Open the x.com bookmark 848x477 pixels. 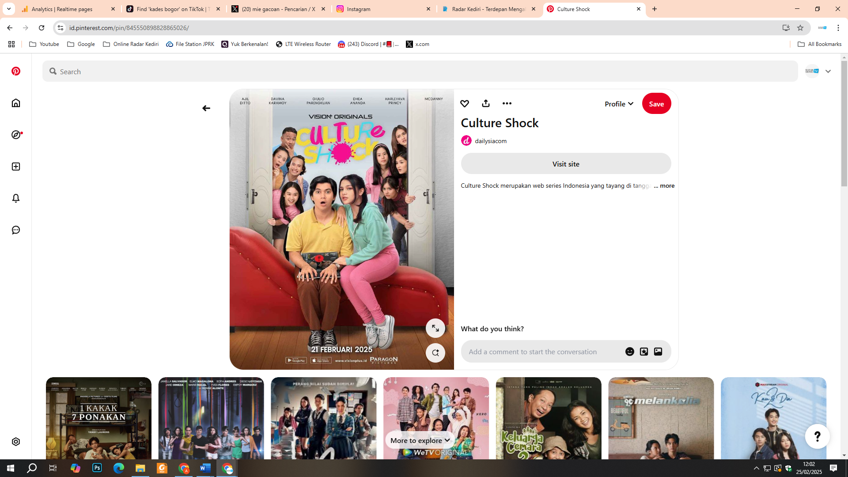coord(418,44)
